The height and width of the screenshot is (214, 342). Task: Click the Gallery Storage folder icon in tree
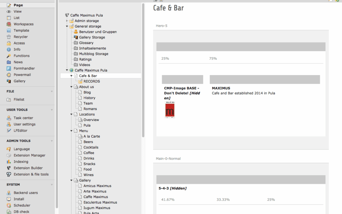click(76, 37)
